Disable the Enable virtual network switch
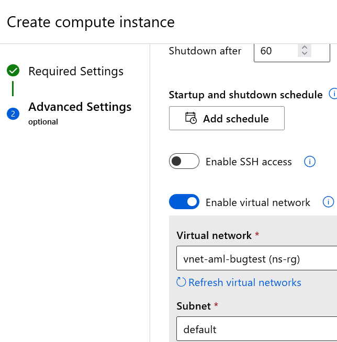337x342 pixels. 184,202
